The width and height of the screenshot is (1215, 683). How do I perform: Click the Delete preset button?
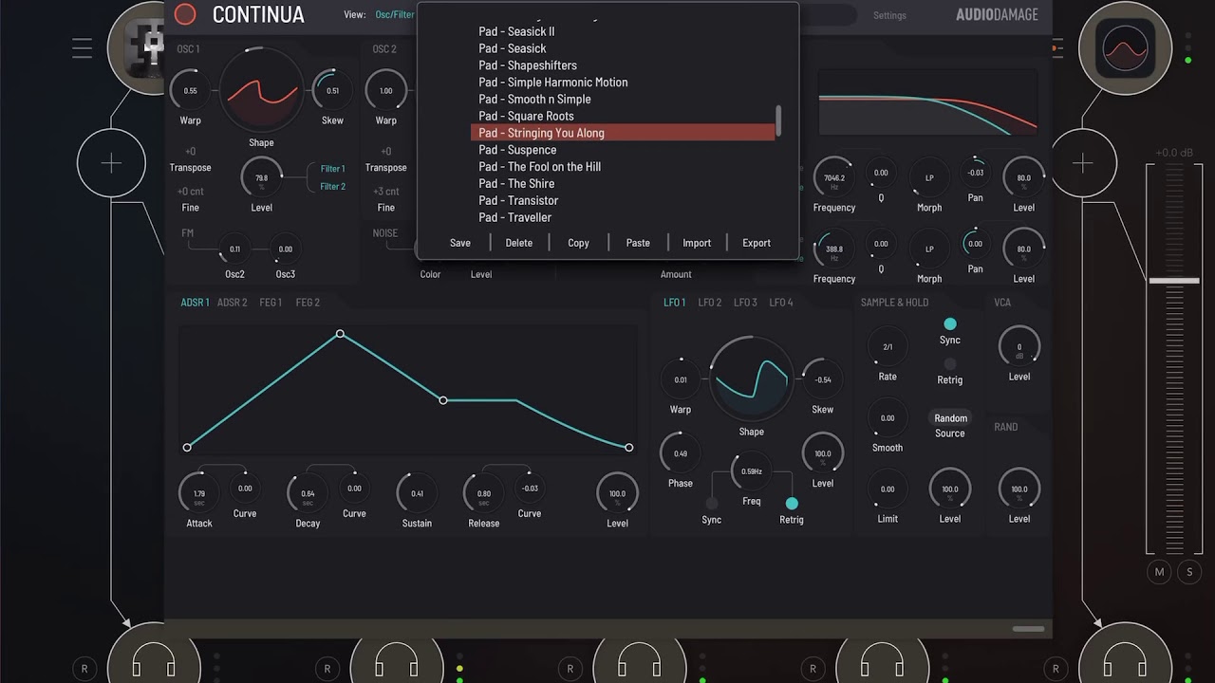(519, 243)
